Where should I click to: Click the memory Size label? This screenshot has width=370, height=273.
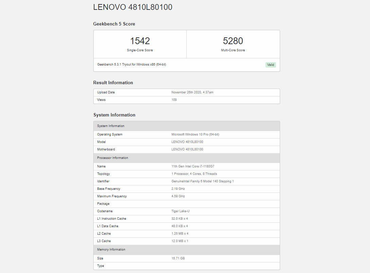pos(100,258)
